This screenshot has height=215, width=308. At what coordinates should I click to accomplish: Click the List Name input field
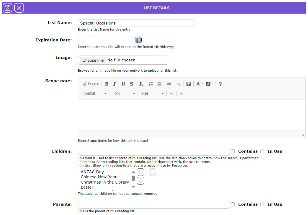(x=136, y=23)
